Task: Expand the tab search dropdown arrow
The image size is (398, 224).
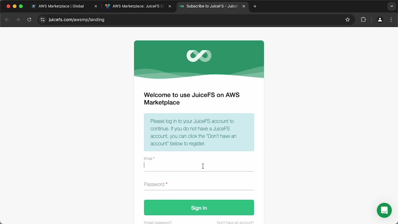Action: click(392, 6)
